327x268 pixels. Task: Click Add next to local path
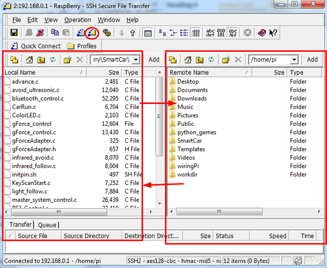tap(154, 60)
